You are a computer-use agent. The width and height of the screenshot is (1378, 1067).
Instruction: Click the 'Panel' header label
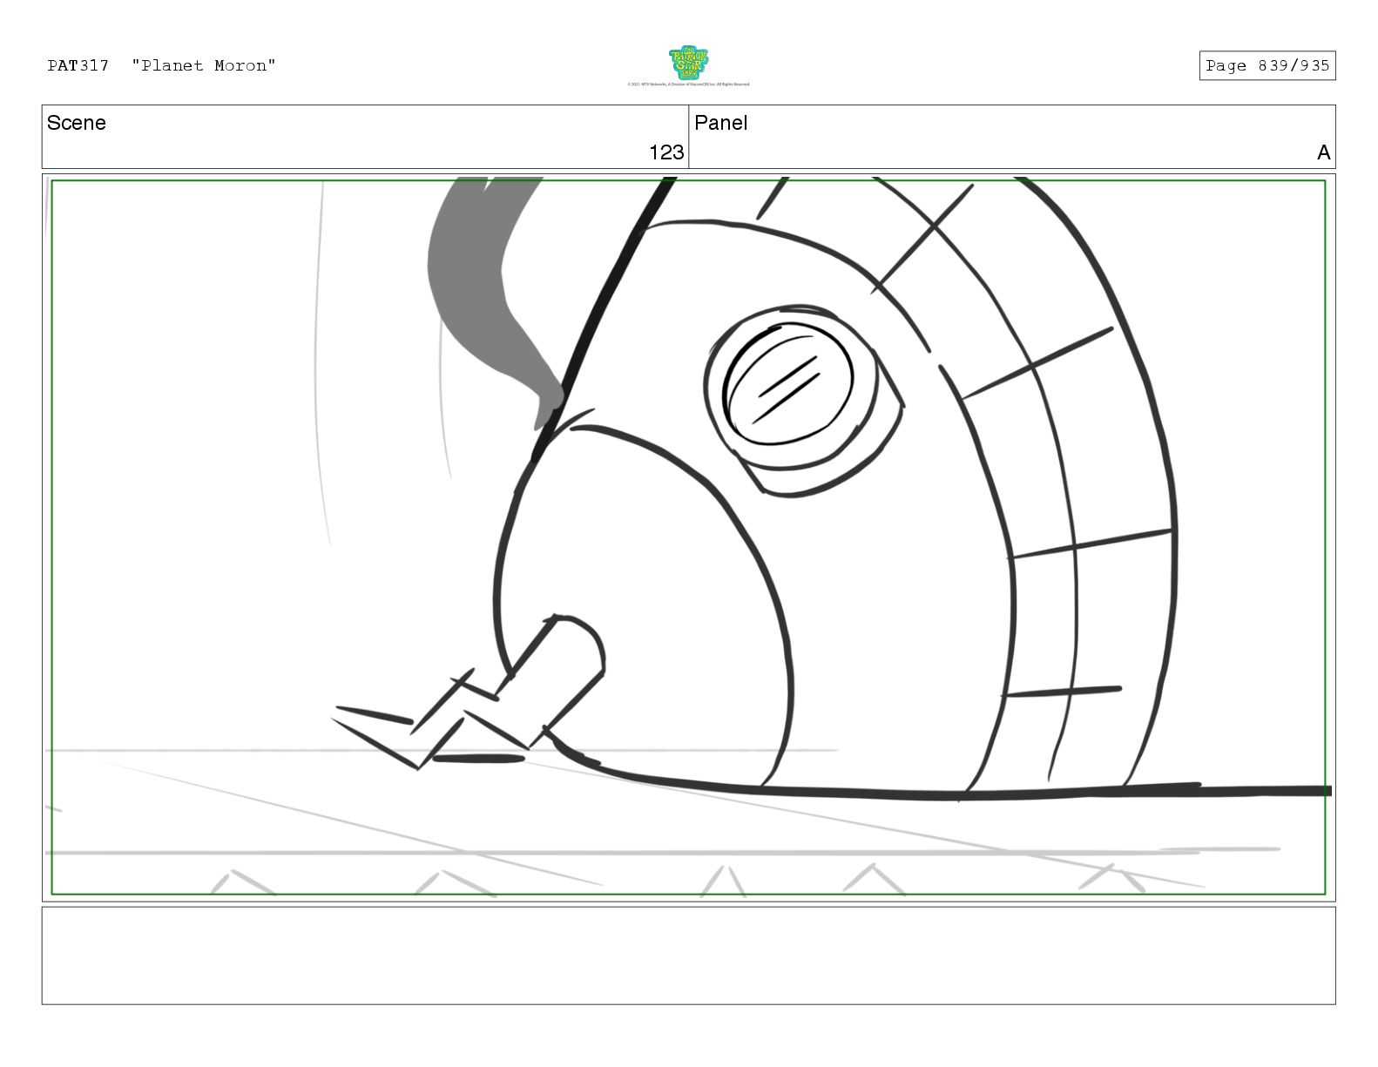[721, 123]
